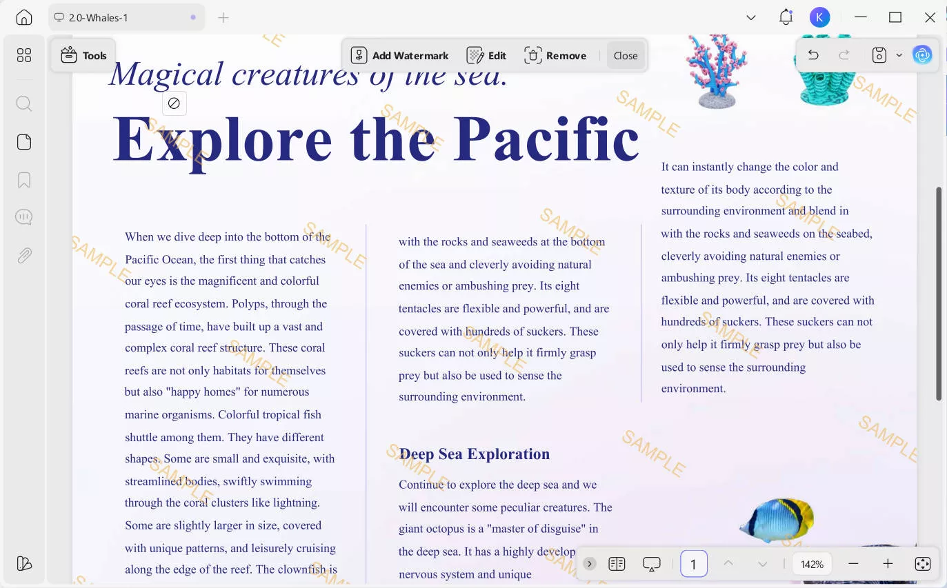Click the page number input field
This screenshot has height=588, width=947.
coord(693,564)
